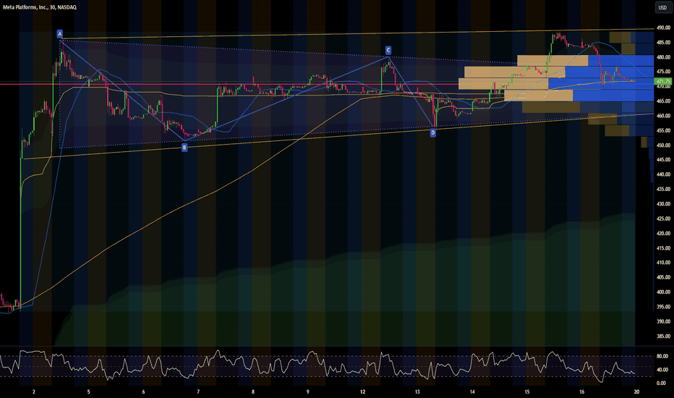
Task: Click date label 13 on time axis
Action: tap(417, 392)
